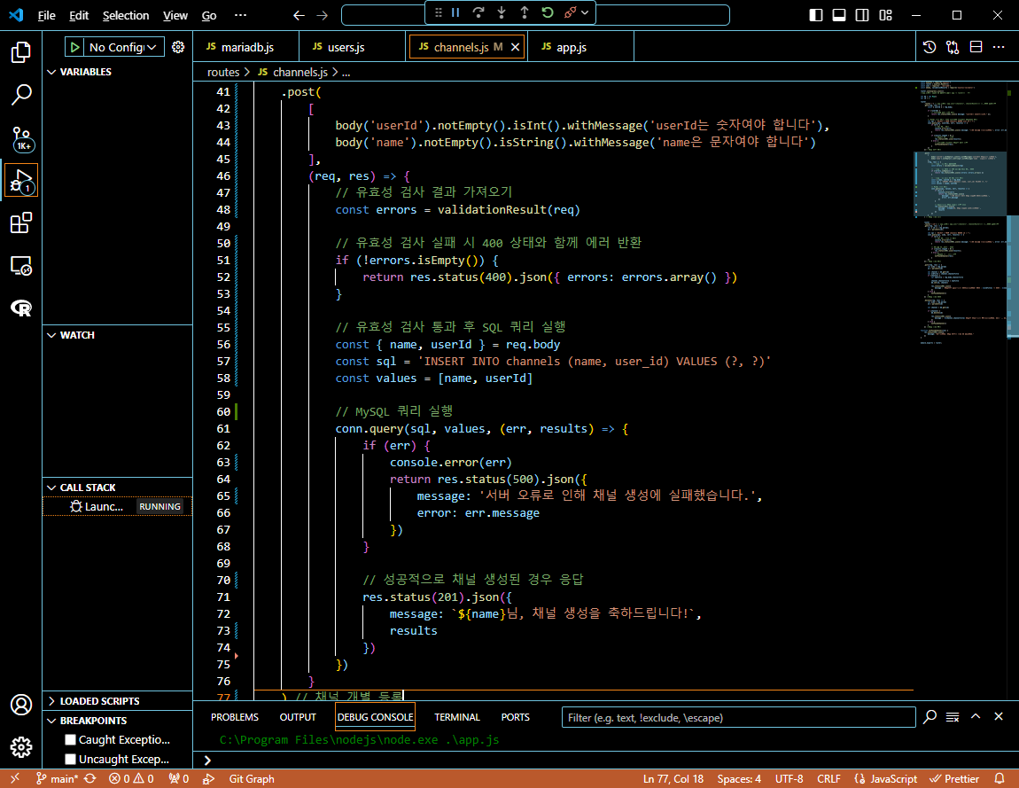
Task: Open the Manage gear menu
Action: [20, 747]
